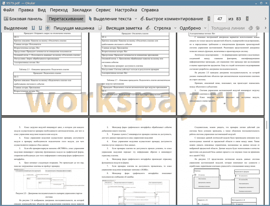270x206 pixels.
Task: Toggle the Боковая панель sidebar button
Action: coord(23,19)
